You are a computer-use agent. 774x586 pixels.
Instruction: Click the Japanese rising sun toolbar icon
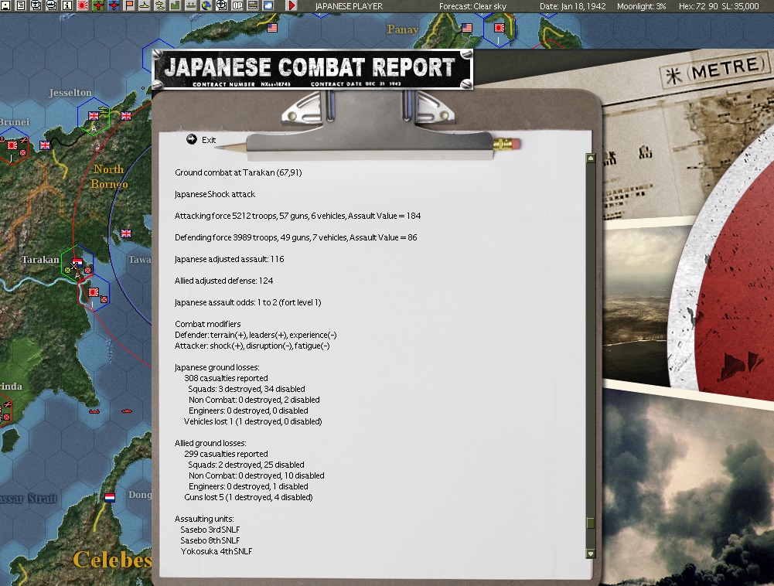click(83, 5)
